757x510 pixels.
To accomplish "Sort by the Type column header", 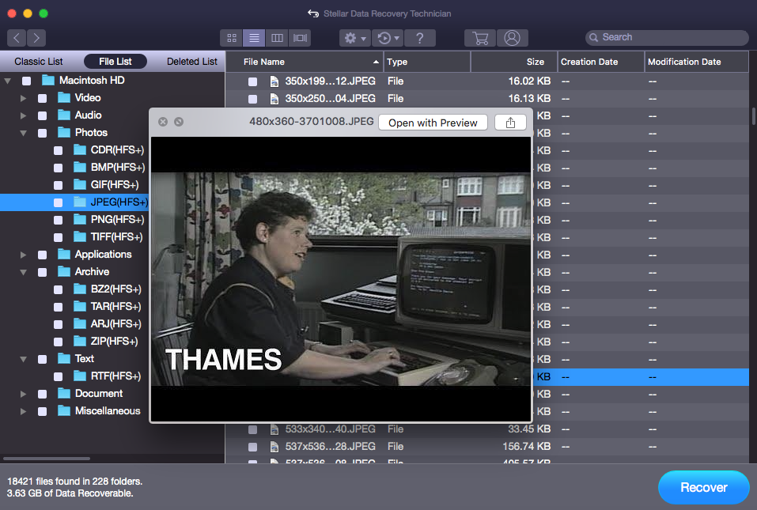I will (427, 62).
